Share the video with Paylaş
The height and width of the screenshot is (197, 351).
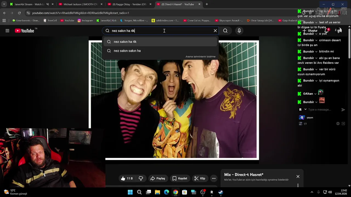[x=158, y=178]
